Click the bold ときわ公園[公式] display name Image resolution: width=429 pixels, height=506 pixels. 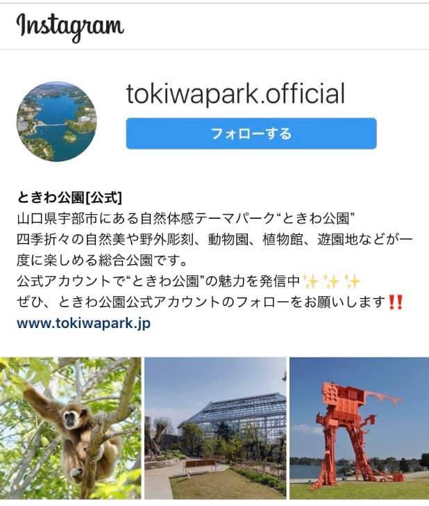69,197
